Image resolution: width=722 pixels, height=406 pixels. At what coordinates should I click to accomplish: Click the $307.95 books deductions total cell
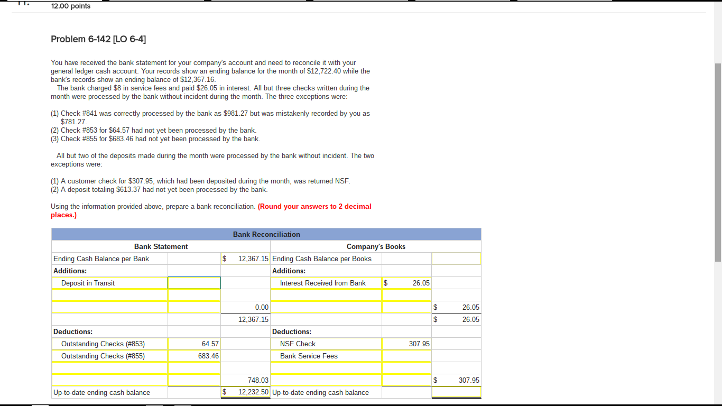(x=456, y=380)
